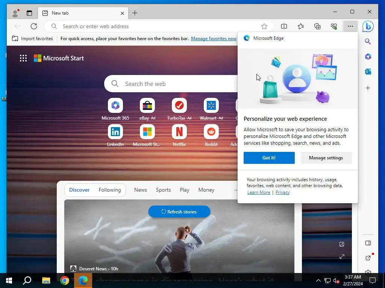
Task: Follow the Privacy link
Action: coord(282,192)
